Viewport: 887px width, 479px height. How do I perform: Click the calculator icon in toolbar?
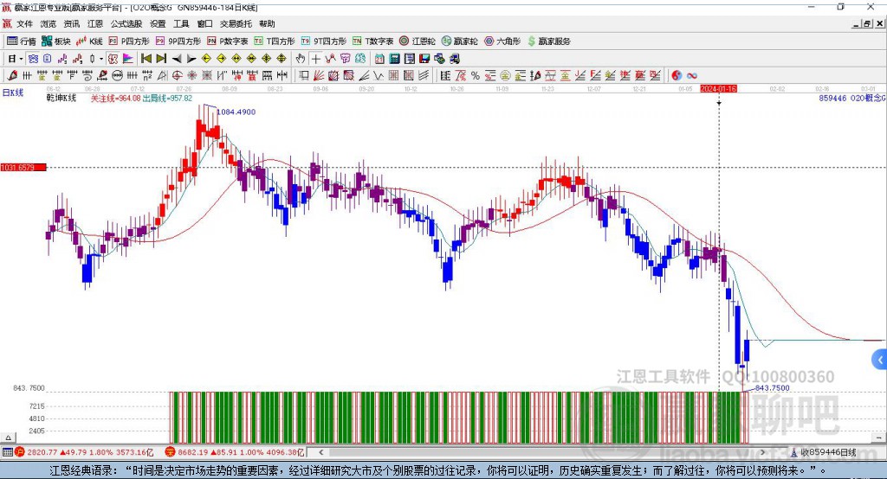pos(394,58)
